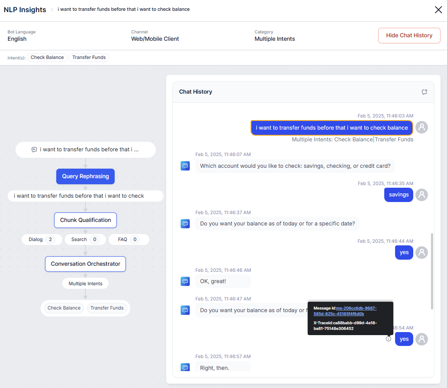Image resolution: width=447 pixels, height=388 pixels.
Task: Click the FAQ count chip
Action: pos(129,239)
